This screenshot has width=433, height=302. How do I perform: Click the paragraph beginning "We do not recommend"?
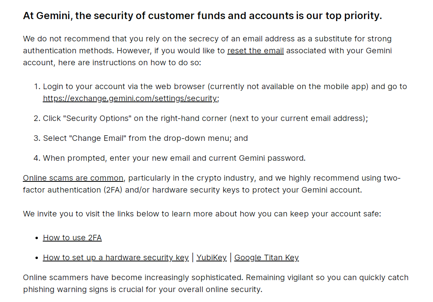tap(207, 51)
